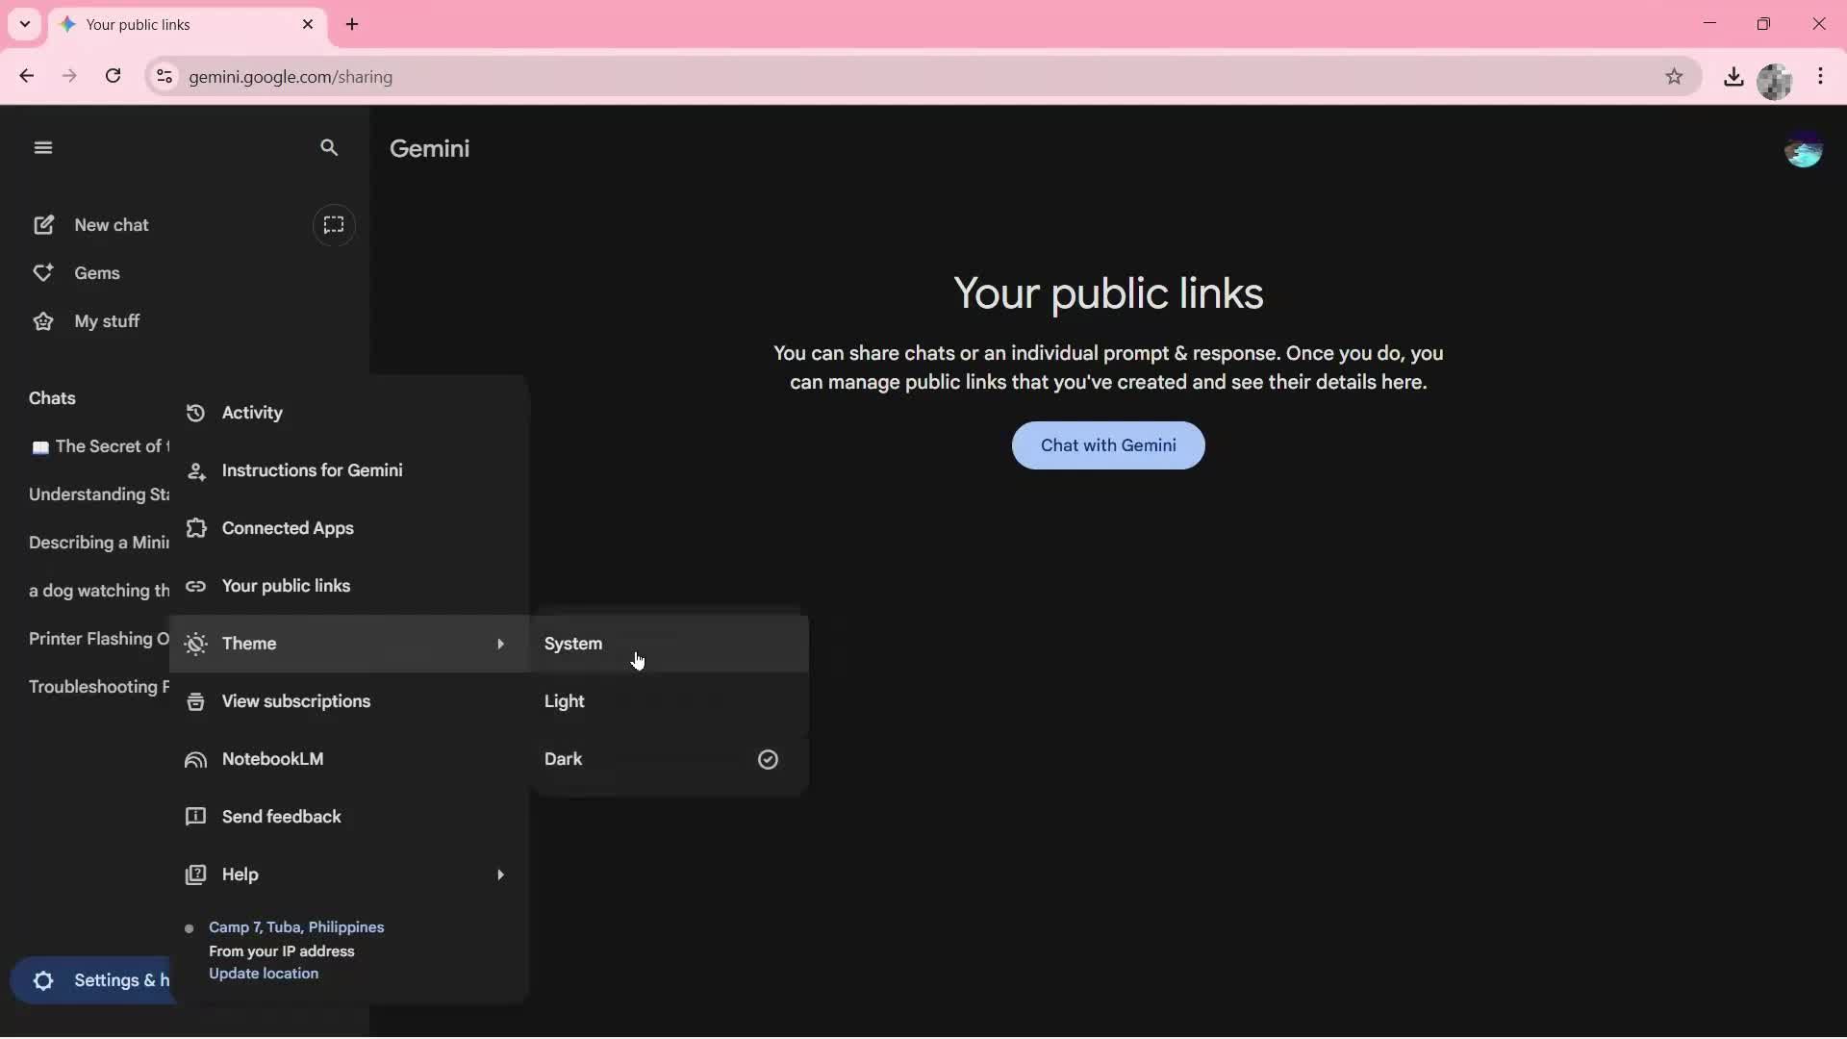Image resolution: width=1847 pixels, height=1039 pixels.
Task: Open the sidebar hamburger menu
Action: pyautogui.click(x=43, y=147)
